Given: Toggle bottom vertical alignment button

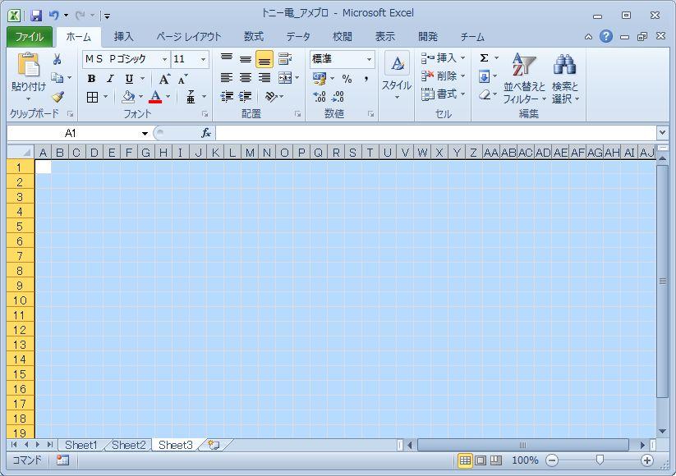Looking at the screenshot, I should 264,59.
